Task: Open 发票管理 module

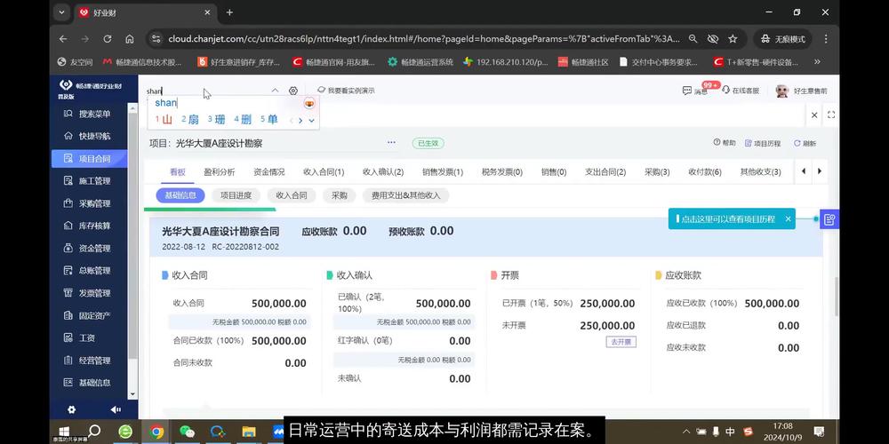Action: [88, 293]
